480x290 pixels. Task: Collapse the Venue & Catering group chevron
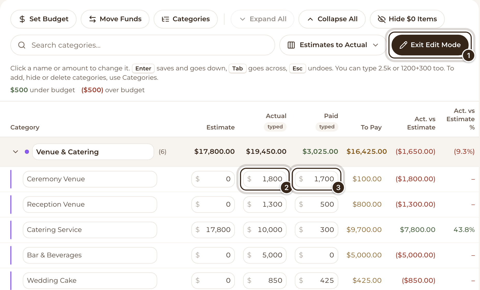tap(16, 152)
